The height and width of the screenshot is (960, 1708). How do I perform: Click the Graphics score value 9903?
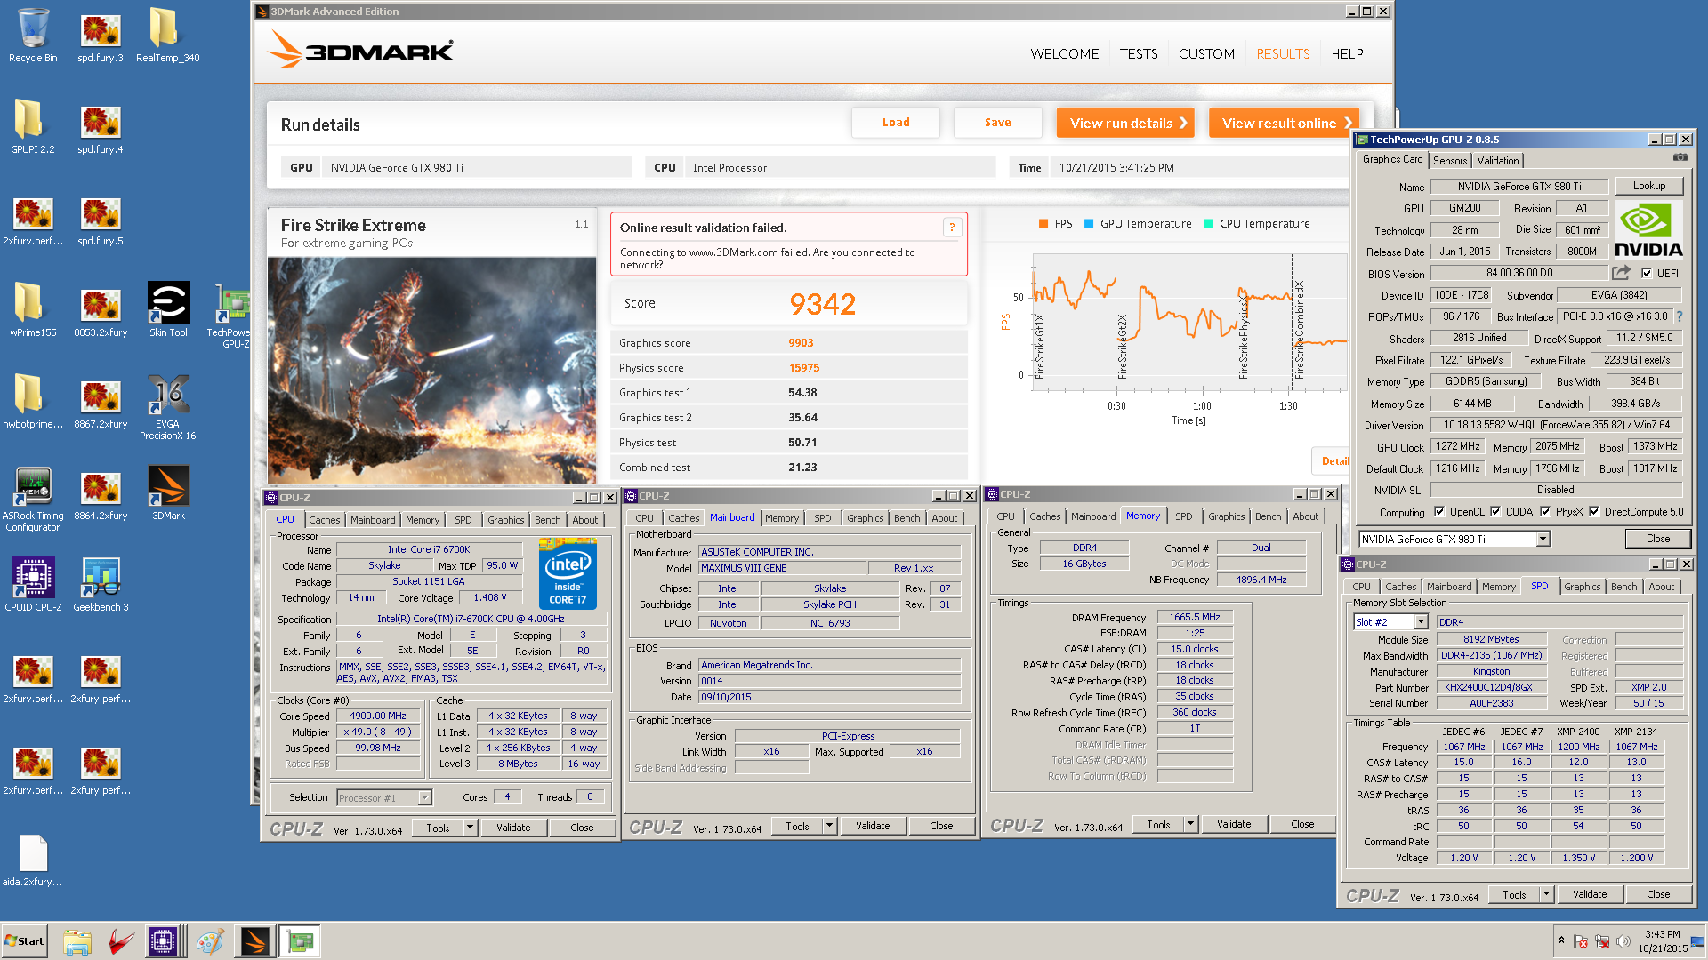click(x=801, y=343)
